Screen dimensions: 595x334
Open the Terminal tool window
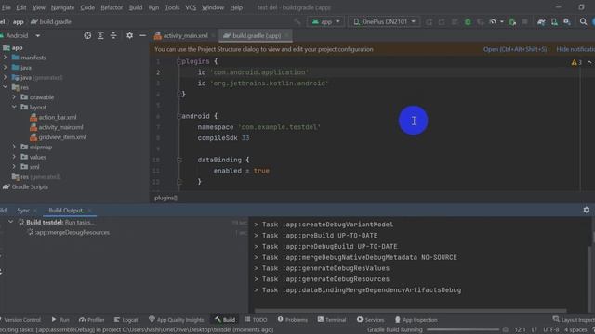point(332,320)
